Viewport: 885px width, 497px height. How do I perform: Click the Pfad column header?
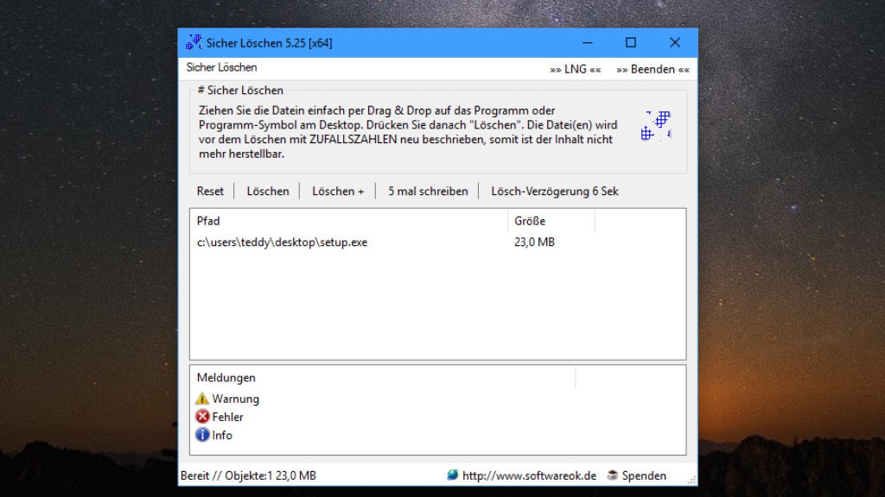click(208, 221)
